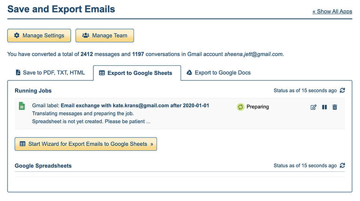Screen dimensions: 360x201
Task: Refresh the Running Jobs status
Action: click(342, 90)
